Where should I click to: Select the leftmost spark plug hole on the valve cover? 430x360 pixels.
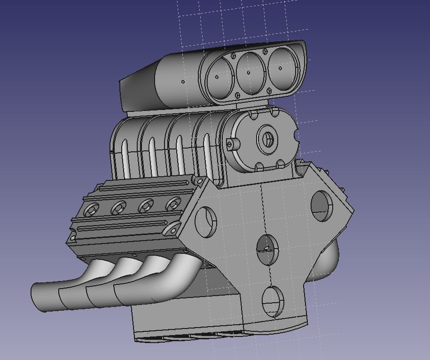coord(91,211)
